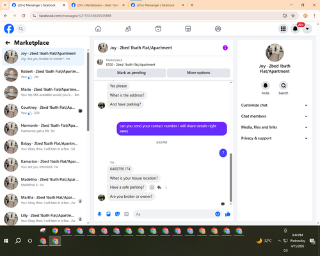Image resolution: width=320 pixels, height=256 pixels.
Task: Switch to the third Messenger browser tab
Action: (x=157, y=5)
